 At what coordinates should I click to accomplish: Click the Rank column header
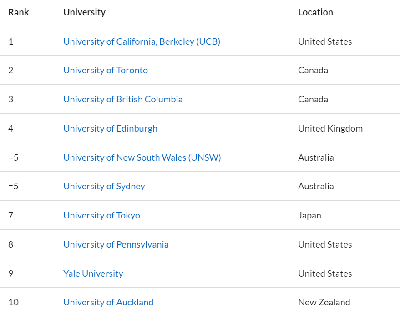18,12
